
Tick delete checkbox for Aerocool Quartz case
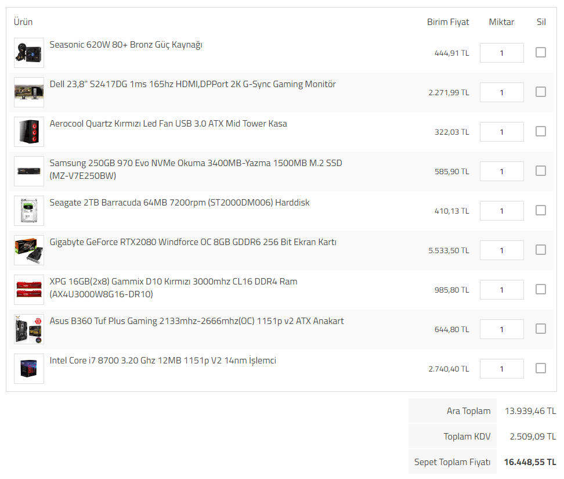coord(541,131)
